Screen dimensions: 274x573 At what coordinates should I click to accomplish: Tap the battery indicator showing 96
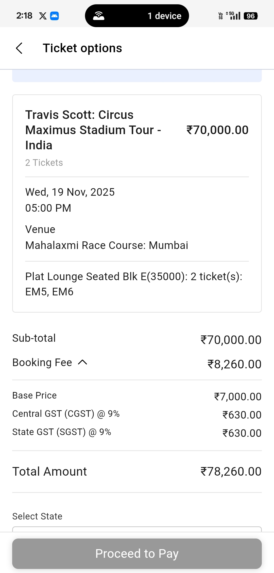coord(250,16)
